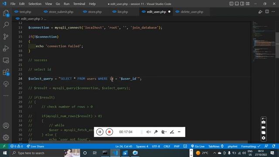Open Task View on the taskbar
The width and height of the screenshot is (279, 157).
(x=95, y=153)
